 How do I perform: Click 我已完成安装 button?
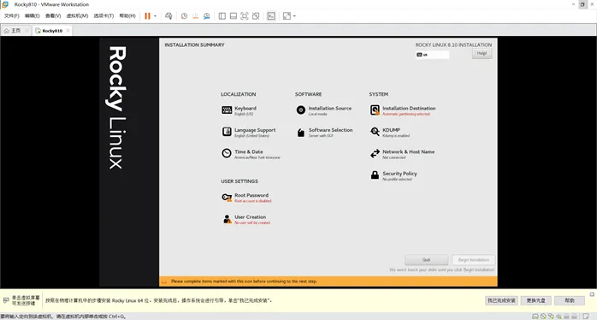point(501,300)
